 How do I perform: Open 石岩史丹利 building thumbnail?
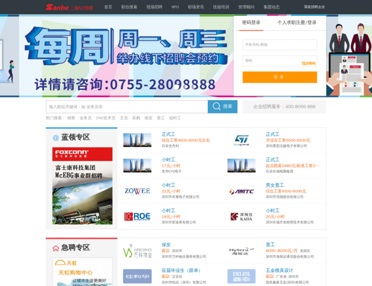pyautogui.click(x=137, y=140)
